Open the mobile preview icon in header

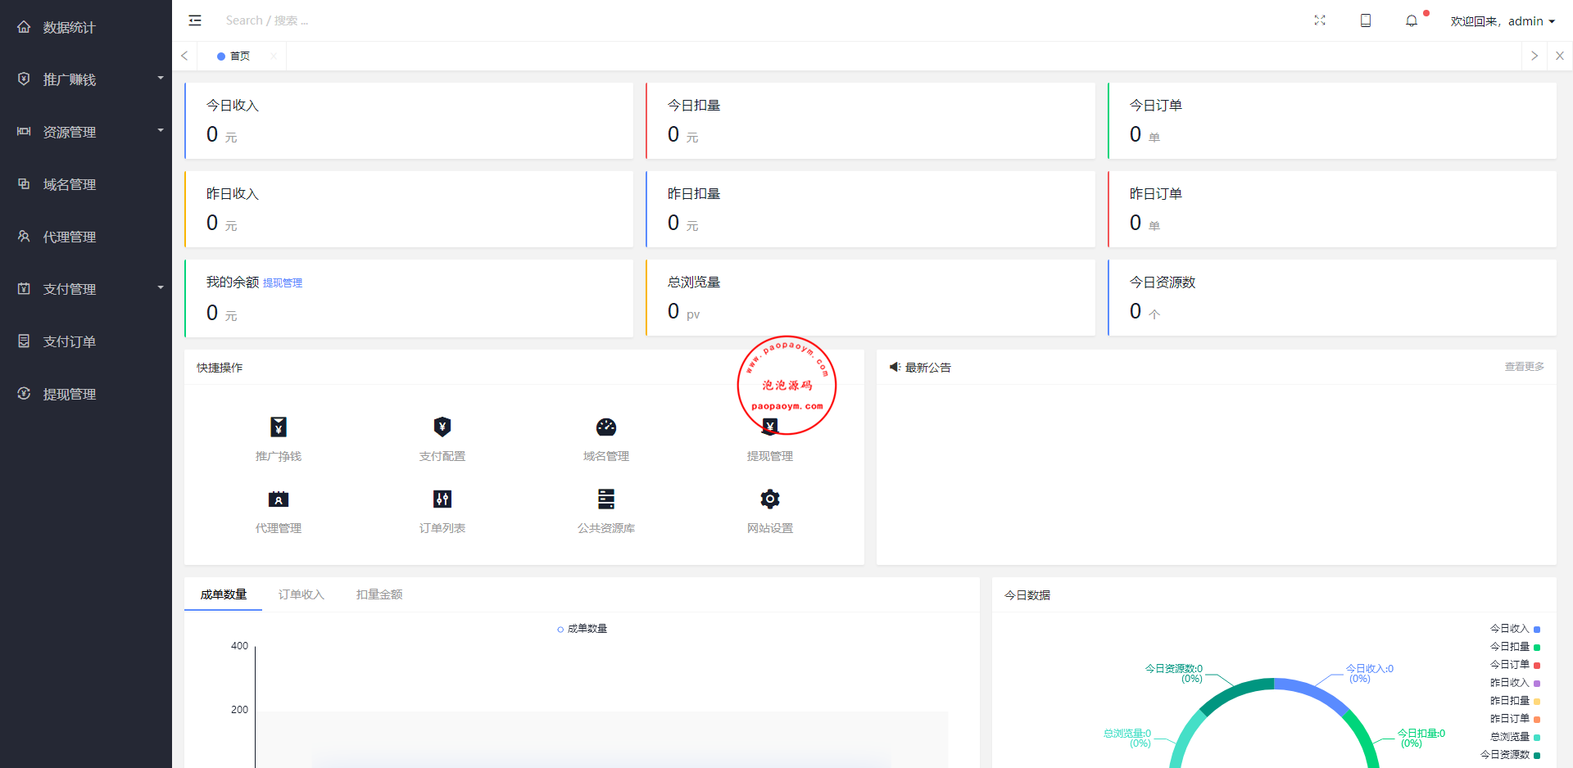(x=1366, y=20)
